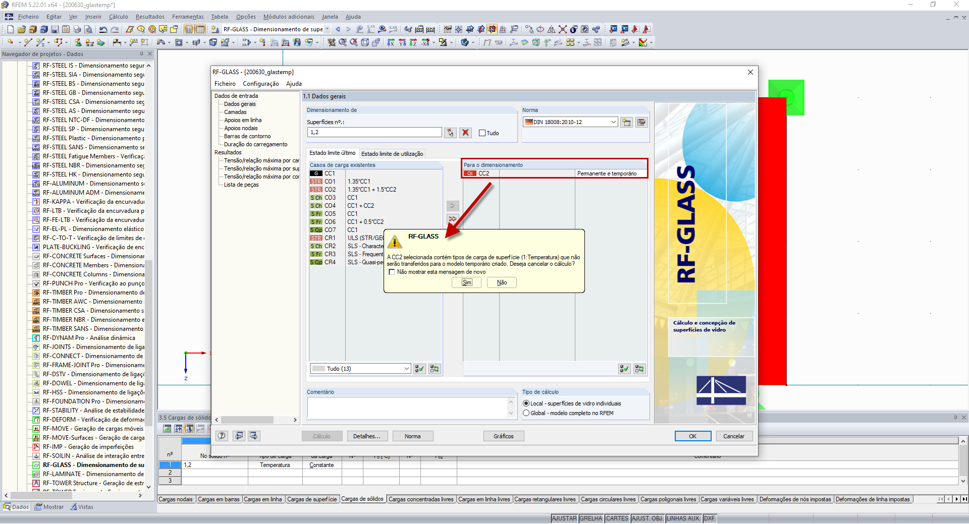Click Cancelar in the RF-GLASS dialog
This screenshot has width=969, height=524.
[734, 436]
